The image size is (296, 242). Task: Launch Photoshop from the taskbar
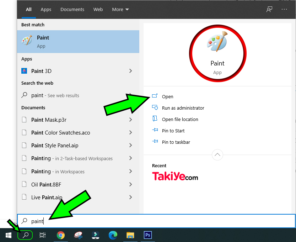pos(147,235)
